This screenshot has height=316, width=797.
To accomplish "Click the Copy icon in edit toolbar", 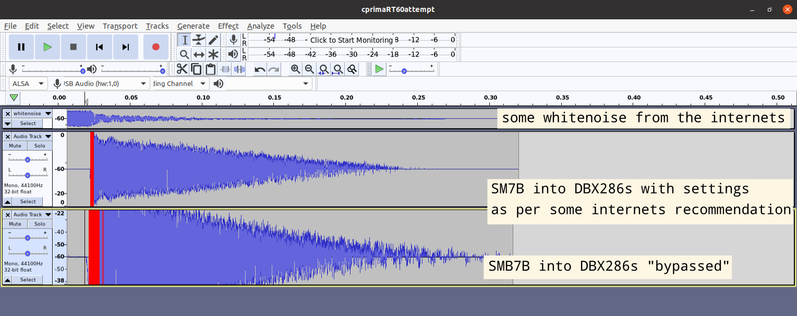I will [196, 69].
